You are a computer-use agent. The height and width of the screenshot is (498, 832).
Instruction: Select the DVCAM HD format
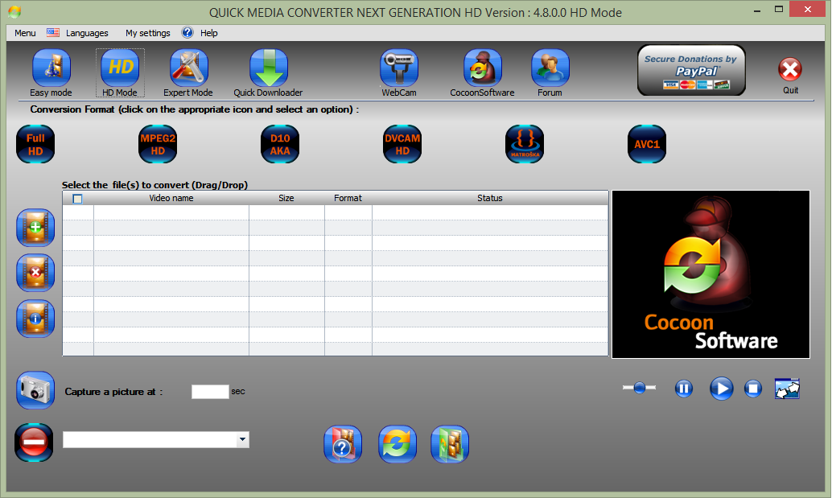[x=402, y=144]
